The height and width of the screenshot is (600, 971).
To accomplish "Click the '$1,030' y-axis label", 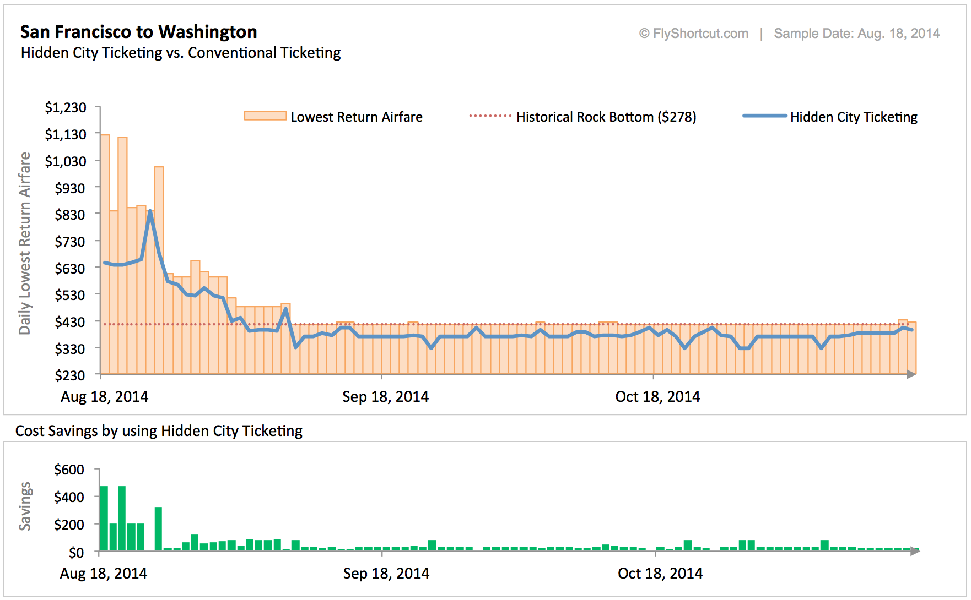I will 66,161.
